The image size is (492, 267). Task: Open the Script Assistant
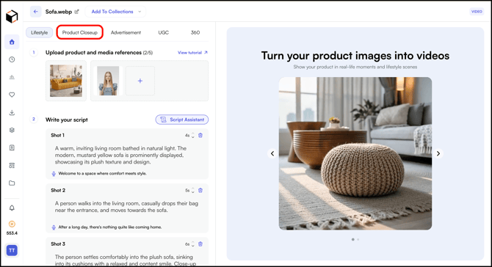click(182, 120)
